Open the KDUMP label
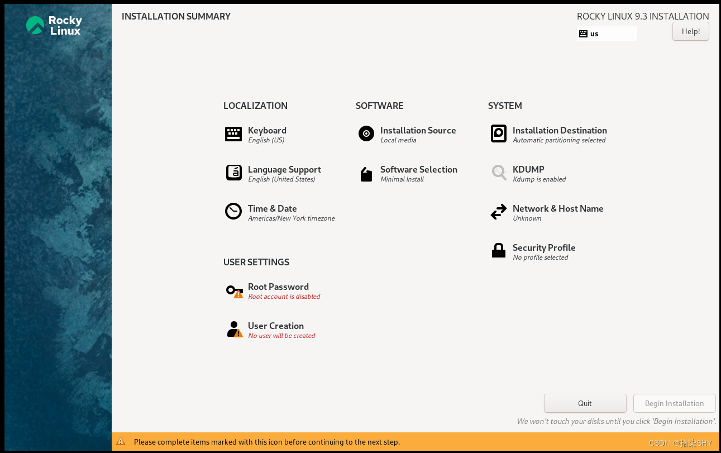This screenshot has width=721, height=453. pos(528,169)
